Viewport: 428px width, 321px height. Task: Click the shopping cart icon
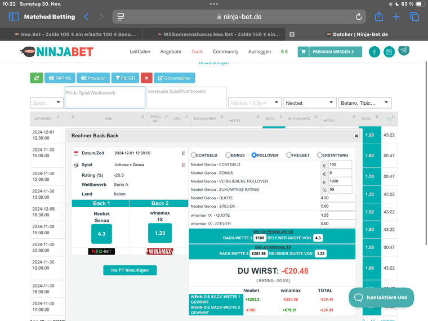coord(303,52)
